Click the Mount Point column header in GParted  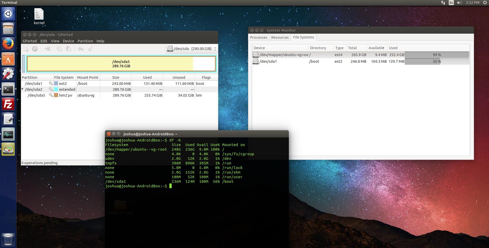(x=88, y=77)
